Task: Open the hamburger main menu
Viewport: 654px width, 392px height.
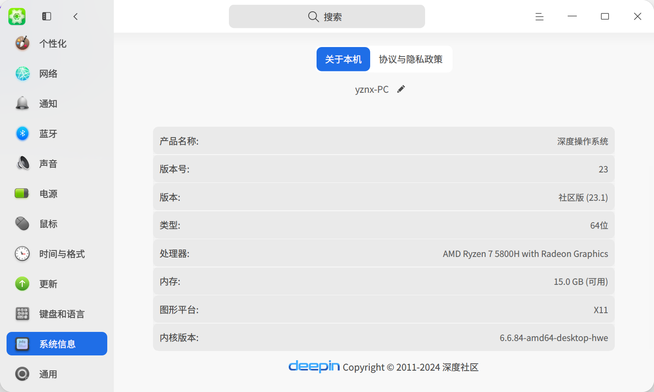Action: tap(539, 17)
